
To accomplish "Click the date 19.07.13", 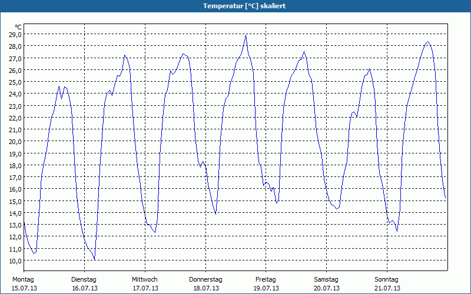I will click(267, 288).
